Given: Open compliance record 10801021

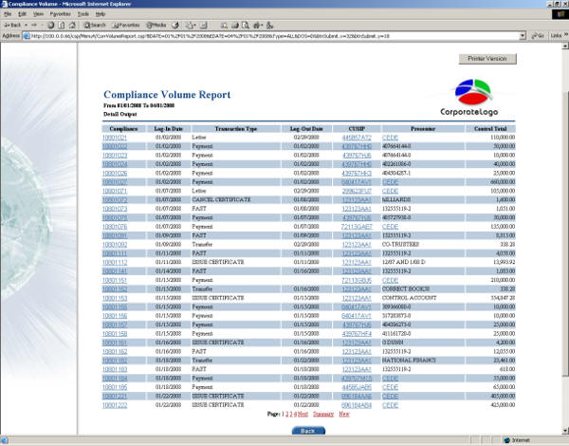Looking at the screenshot, I should (115, 138).
